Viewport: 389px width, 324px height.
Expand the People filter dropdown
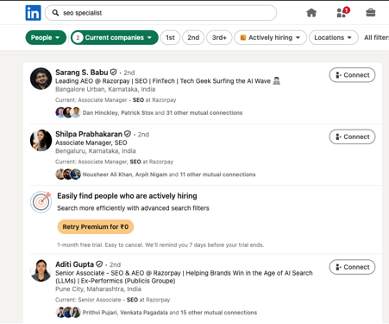pos(46,37)
